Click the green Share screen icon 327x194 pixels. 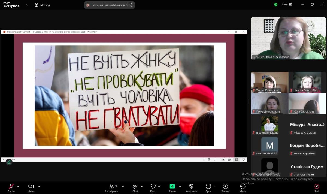(x=172, y=186)
